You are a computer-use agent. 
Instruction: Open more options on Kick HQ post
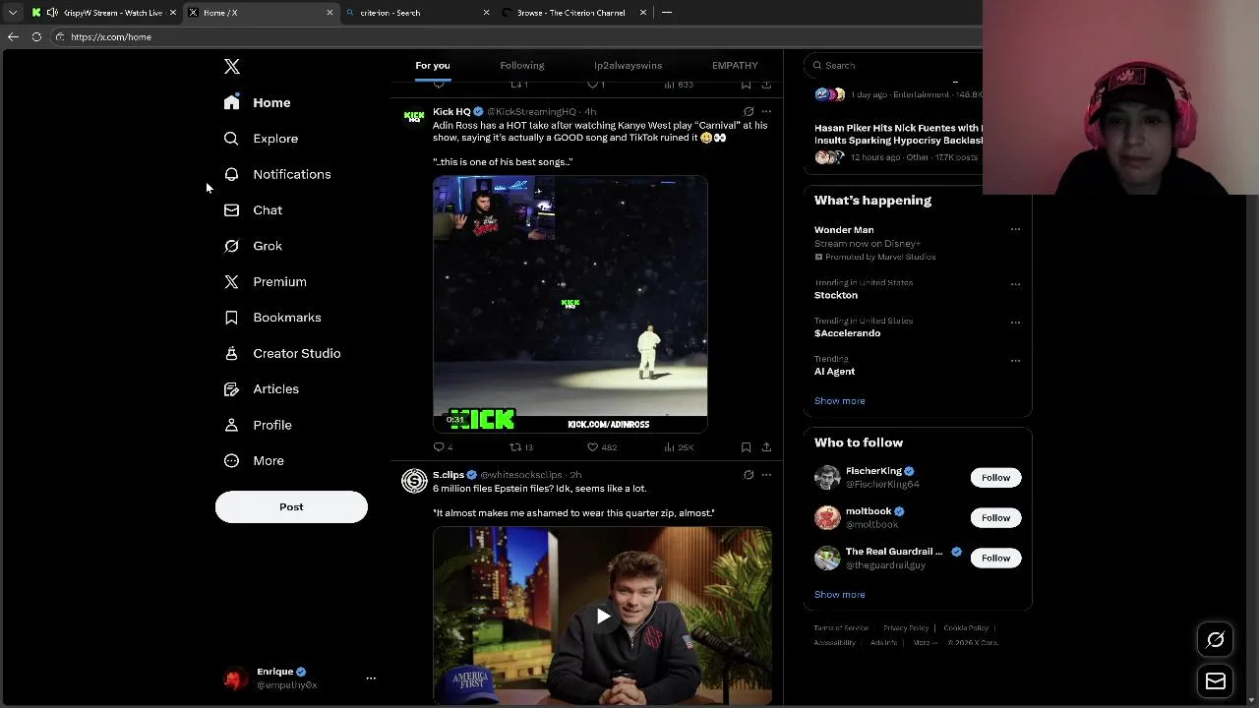tap(766, 112)
